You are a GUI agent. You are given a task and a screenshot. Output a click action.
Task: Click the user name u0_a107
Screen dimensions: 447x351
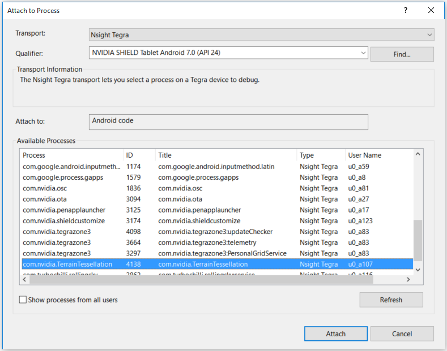(360, 264)
